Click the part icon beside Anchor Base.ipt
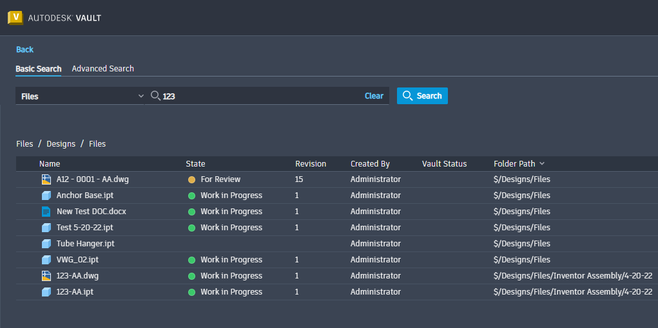Viewport: 658px width, 328px height. tap(46, 196)
